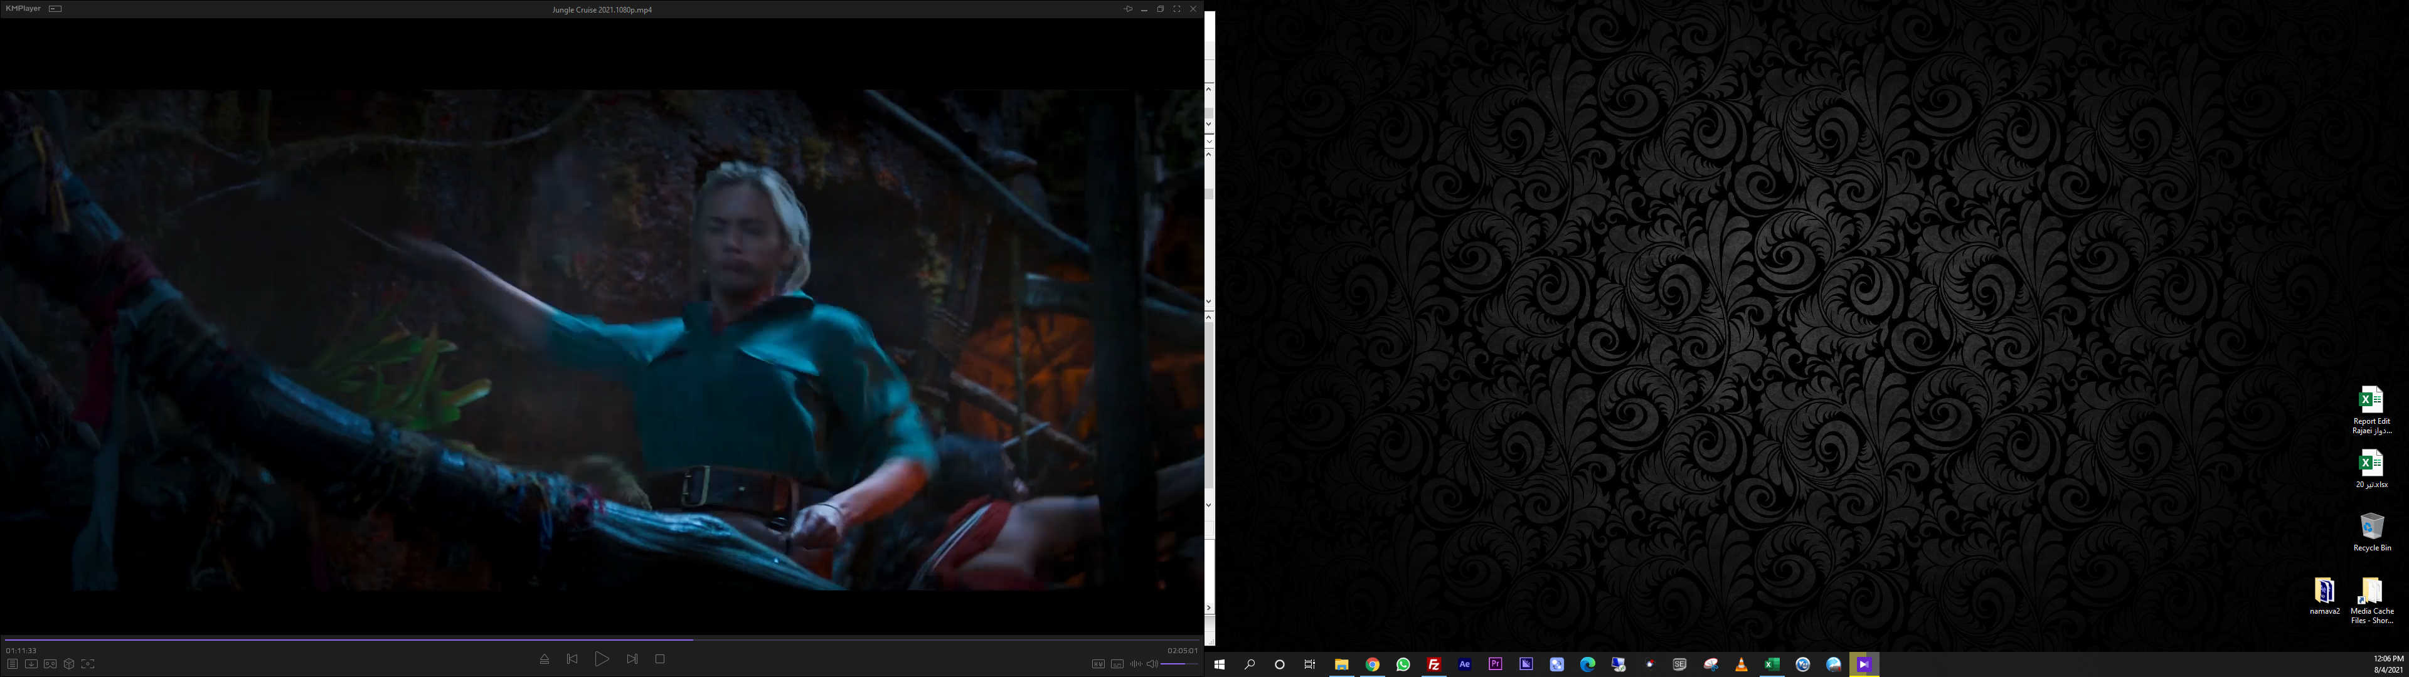Click the KMPlayer volume slider
The image size is (2409, 677).
[1179, 664]
